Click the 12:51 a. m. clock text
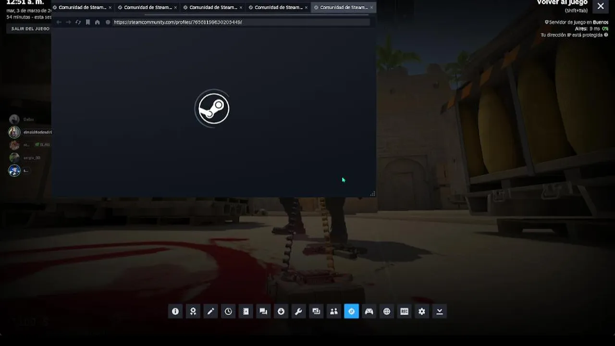Image resolution: width=615 pixels, height=346 pixels. click(x=25, y=2)
